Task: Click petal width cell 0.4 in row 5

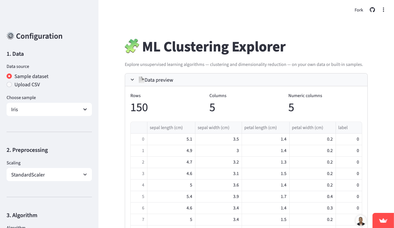Action: (312, 197)
